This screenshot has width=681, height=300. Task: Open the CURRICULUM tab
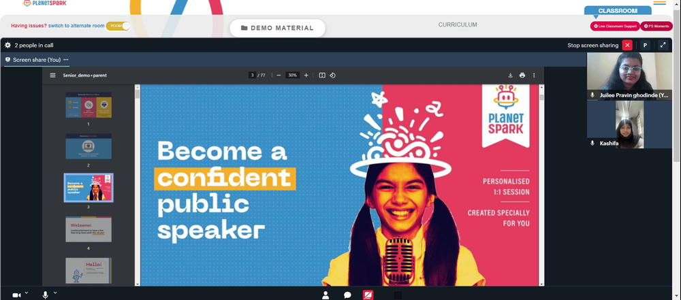coord(458,24)
